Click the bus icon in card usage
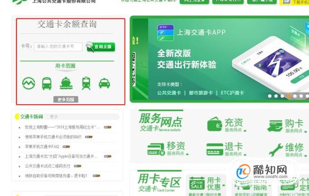The height and width of the screenshot is (196, 309). (47, 84)
